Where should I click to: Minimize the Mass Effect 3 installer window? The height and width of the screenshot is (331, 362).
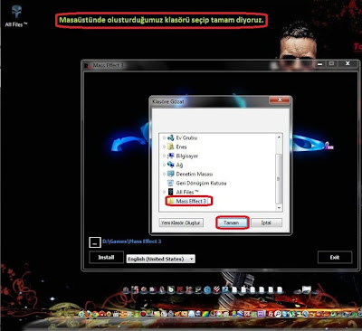pos(320,64)
